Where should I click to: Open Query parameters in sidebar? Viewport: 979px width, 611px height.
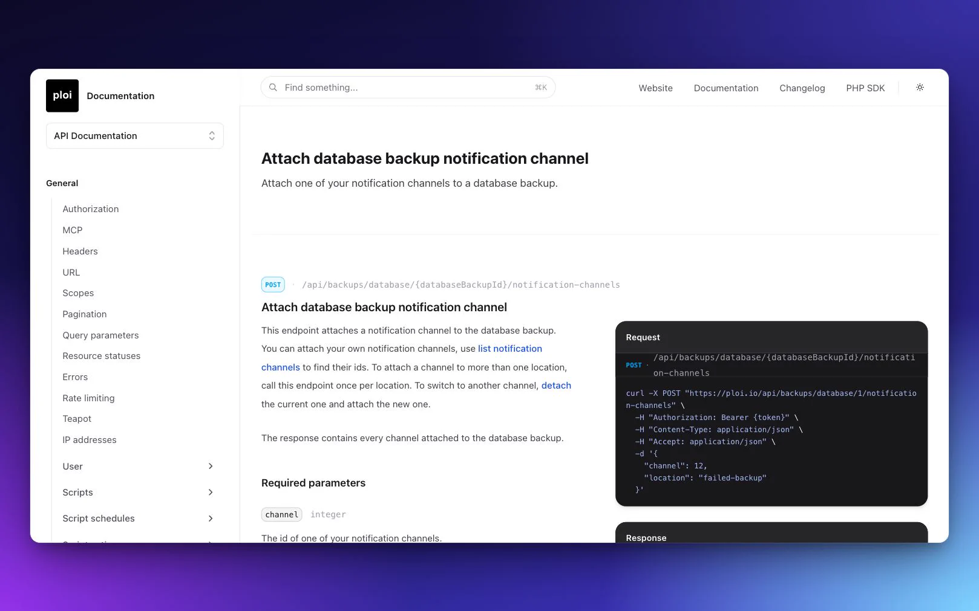pos(100,335)
